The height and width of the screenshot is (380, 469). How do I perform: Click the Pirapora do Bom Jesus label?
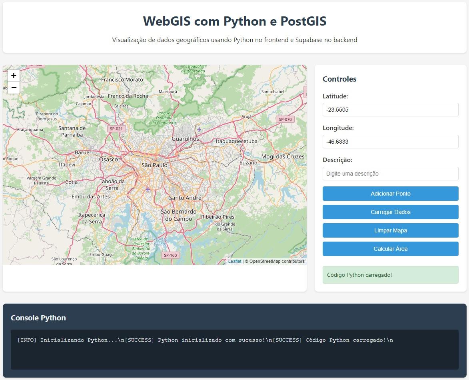tap(47, 116)
